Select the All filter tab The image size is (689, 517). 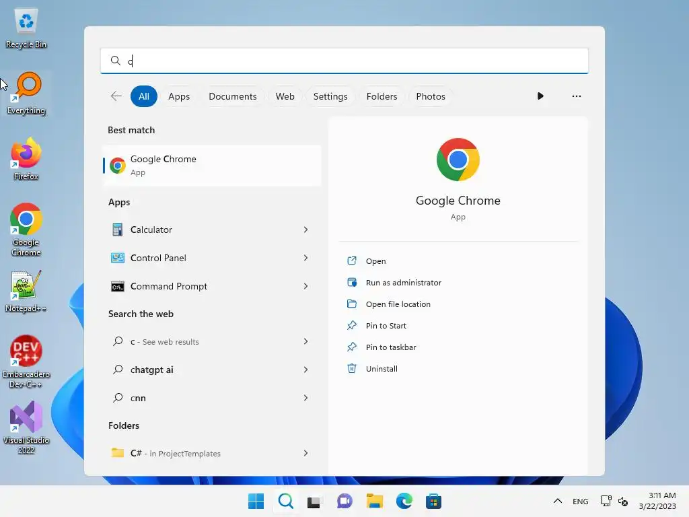click(144, 96)
